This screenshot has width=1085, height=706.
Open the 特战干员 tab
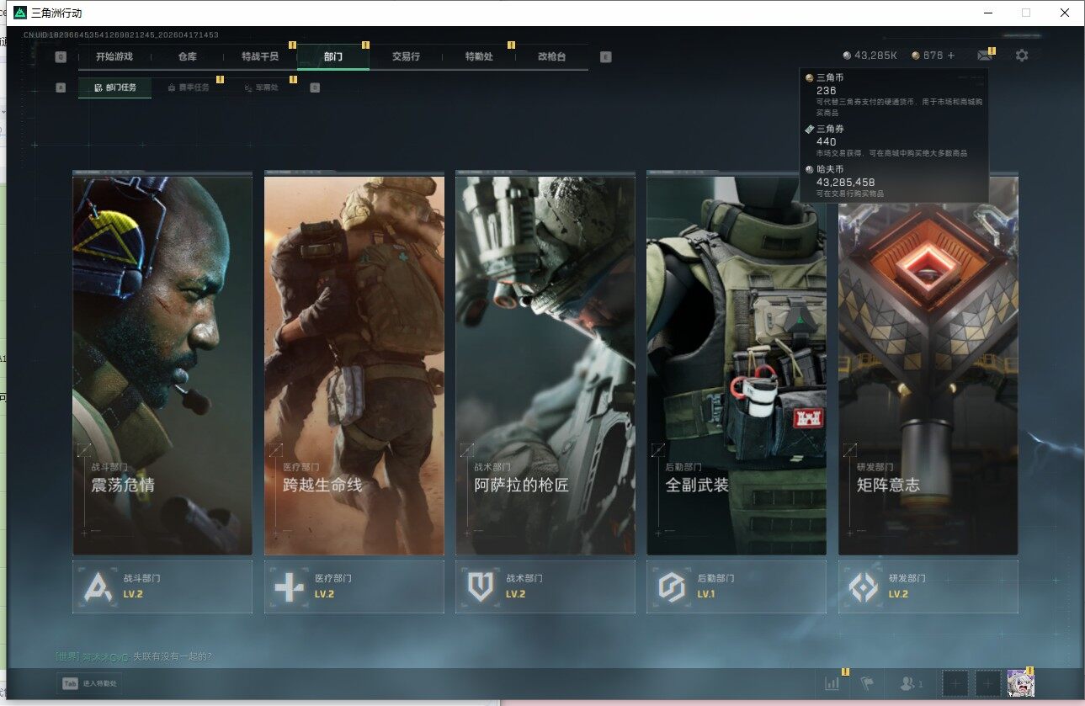click(260, 56)
